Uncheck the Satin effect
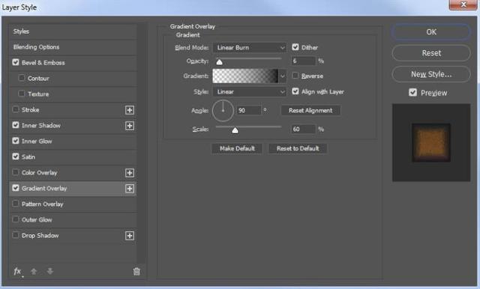This screenshot has height=289, width=480. [16, 156]
